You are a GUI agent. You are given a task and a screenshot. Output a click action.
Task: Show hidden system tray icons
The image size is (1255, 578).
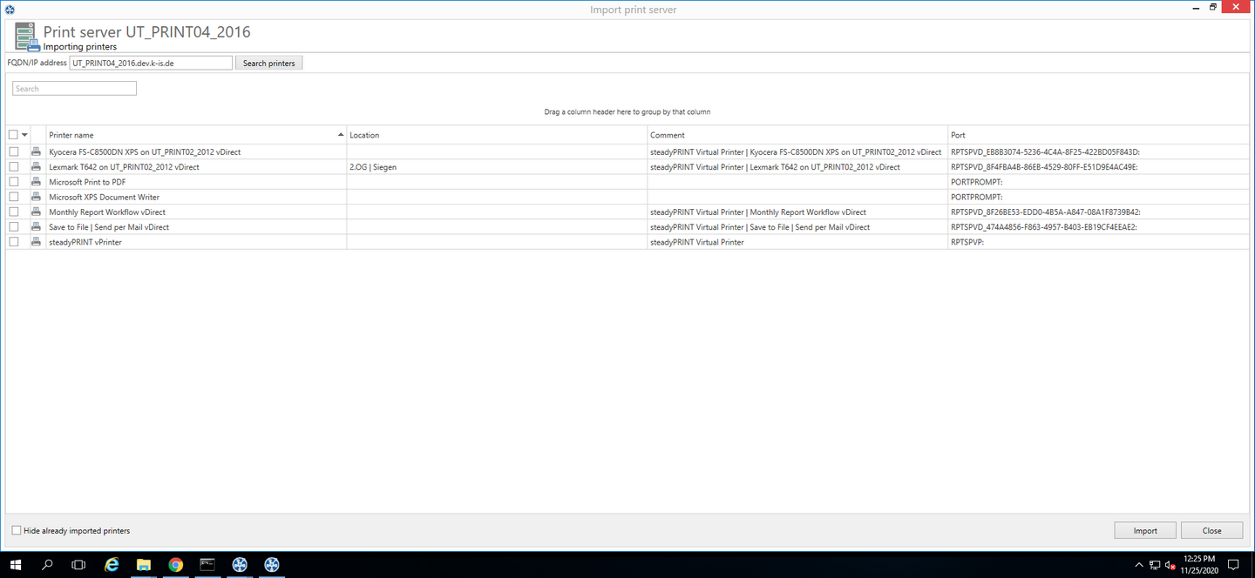click(1138, 565)
